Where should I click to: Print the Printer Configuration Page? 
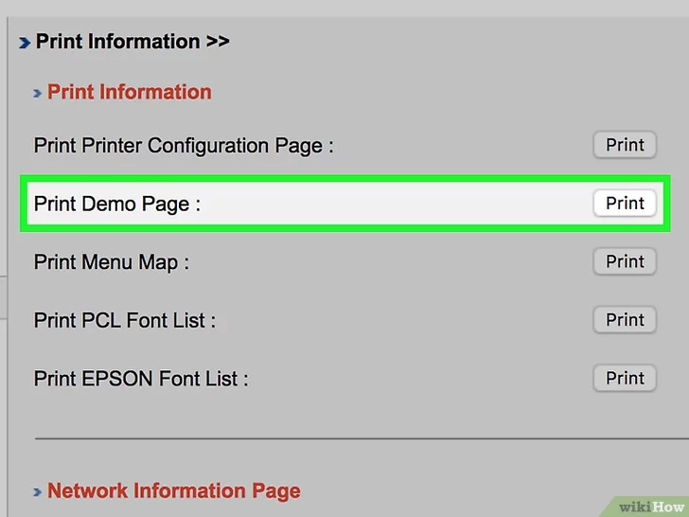[x=625, y=145]
